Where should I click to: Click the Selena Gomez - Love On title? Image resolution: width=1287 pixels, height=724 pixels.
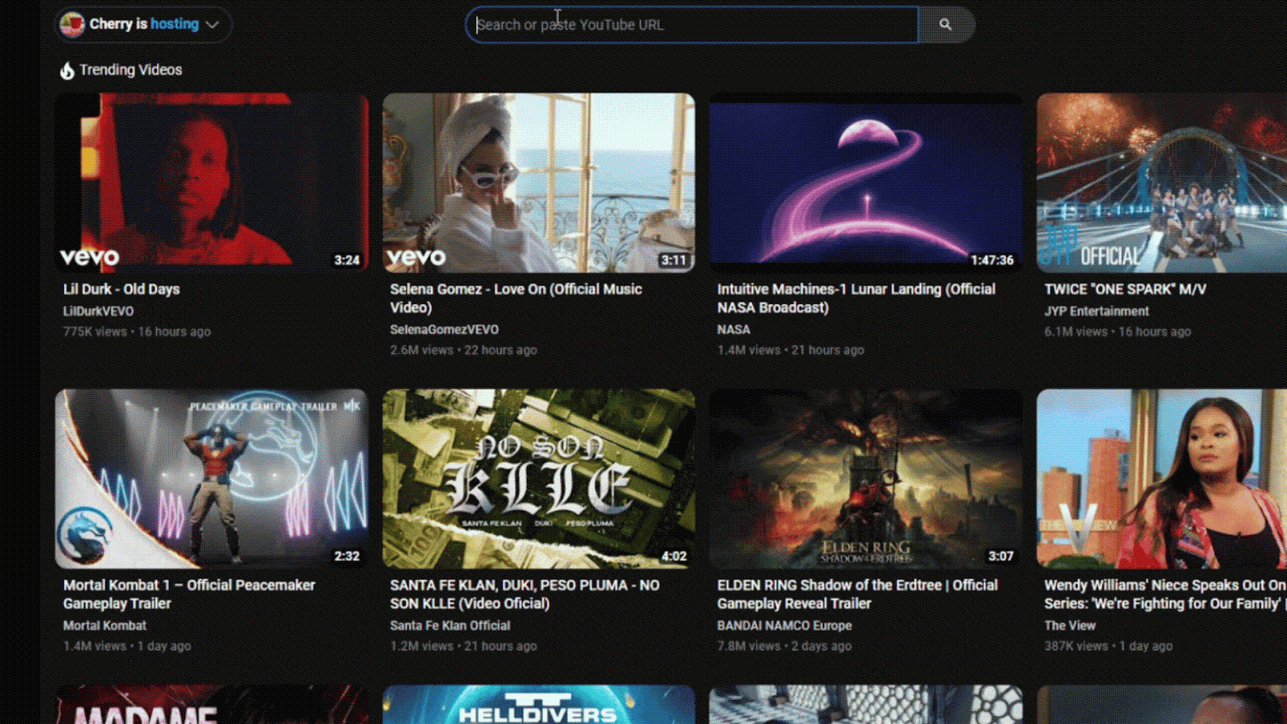tap(516, 298)
